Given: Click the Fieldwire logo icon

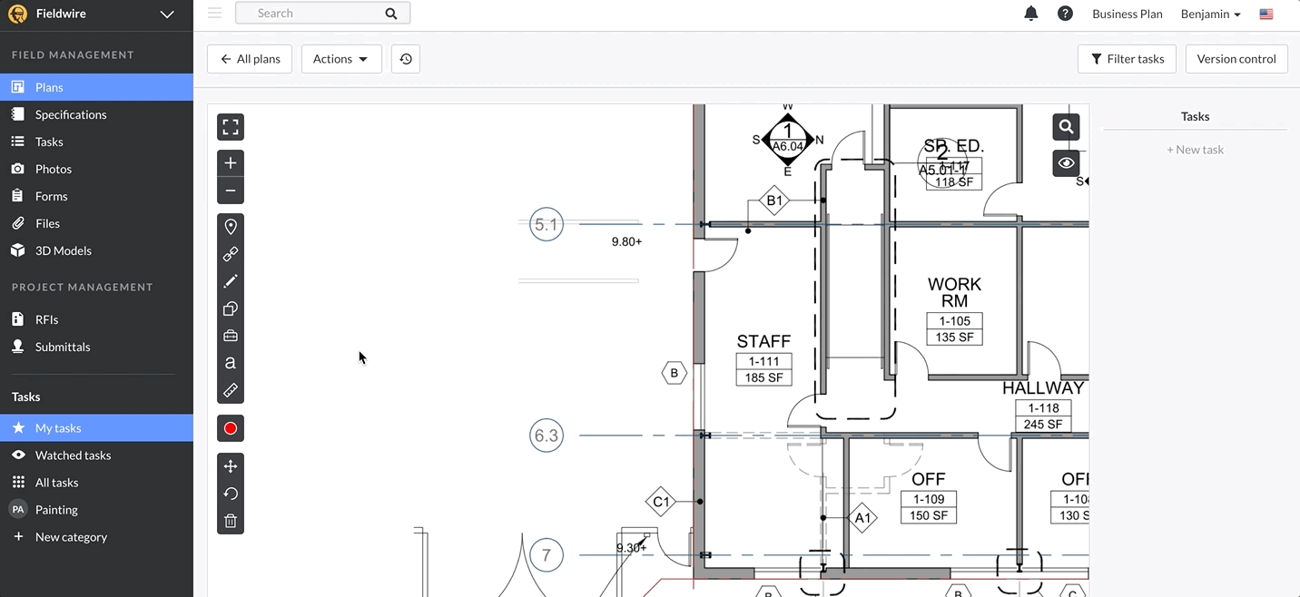Looking at the screenshot, I should click(17, 14).
